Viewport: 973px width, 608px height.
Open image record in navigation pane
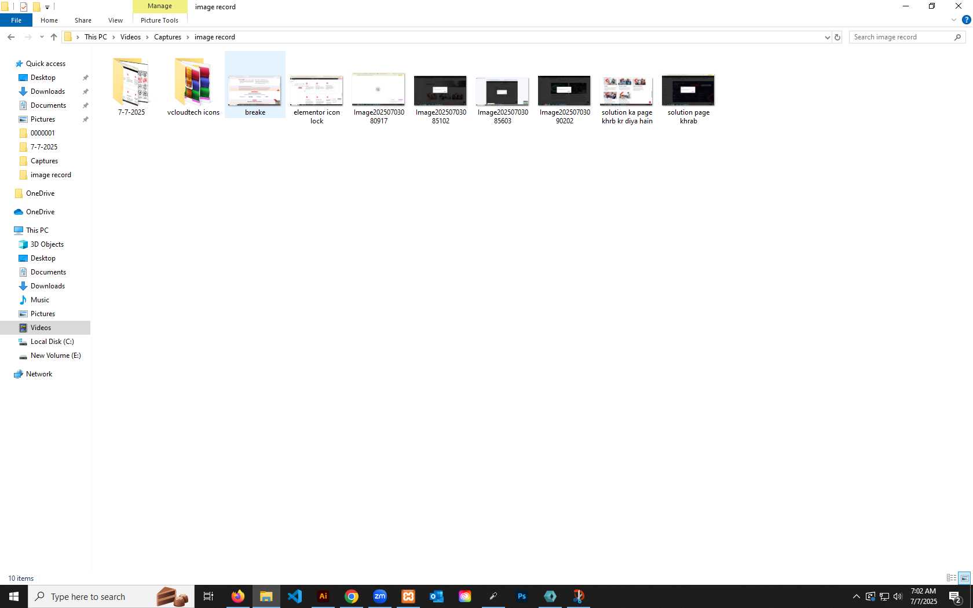click(50, 175)
